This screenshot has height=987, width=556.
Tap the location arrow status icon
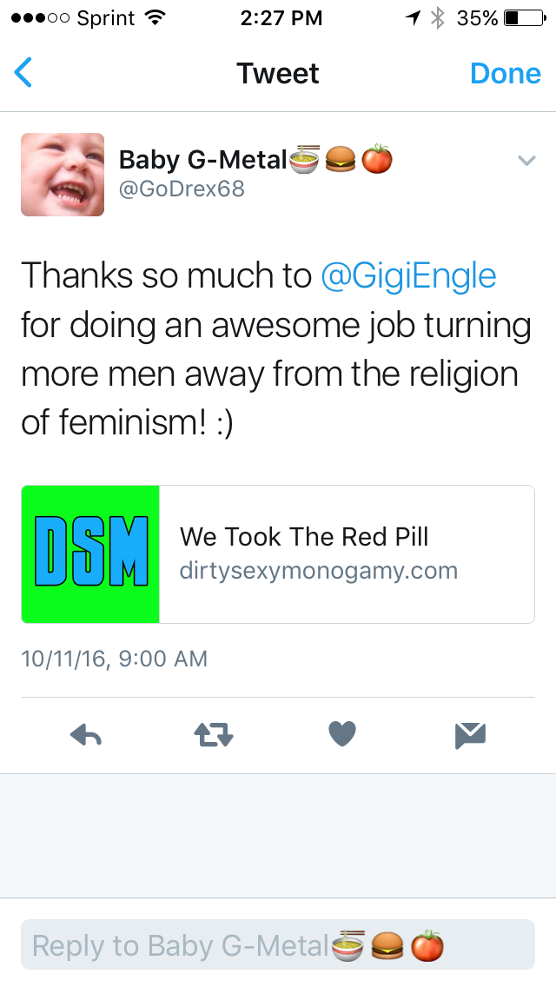click(x=413, y=18)
